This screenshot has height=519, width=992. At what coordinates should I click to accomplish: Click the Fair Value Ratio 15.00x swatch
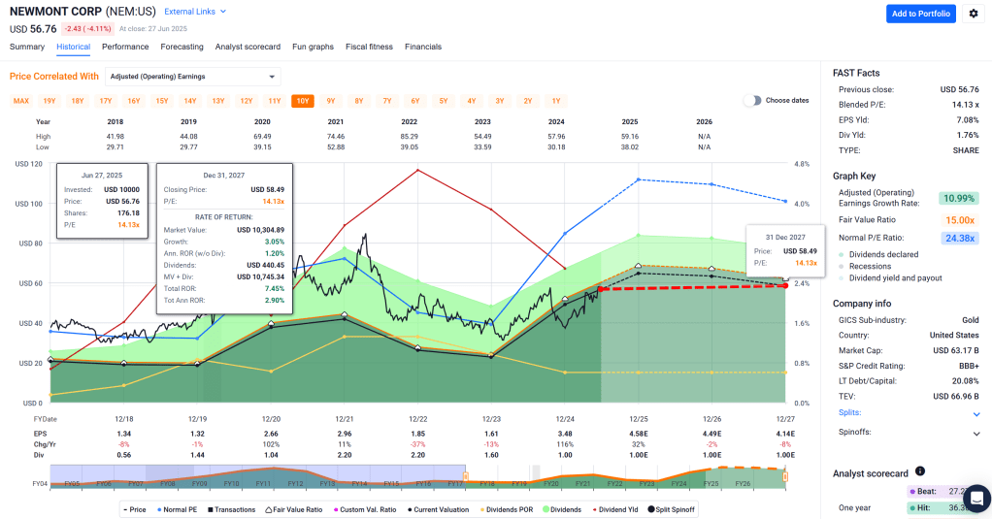(x=958, y=220)
